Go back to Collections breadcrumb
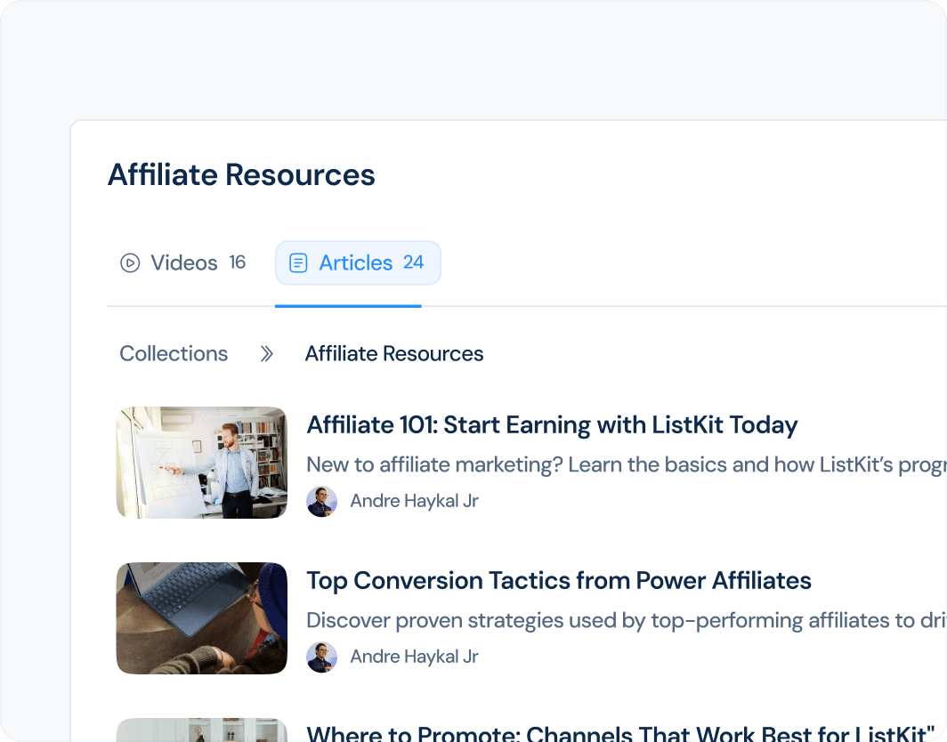947x742 pixels. coord(174,353)
